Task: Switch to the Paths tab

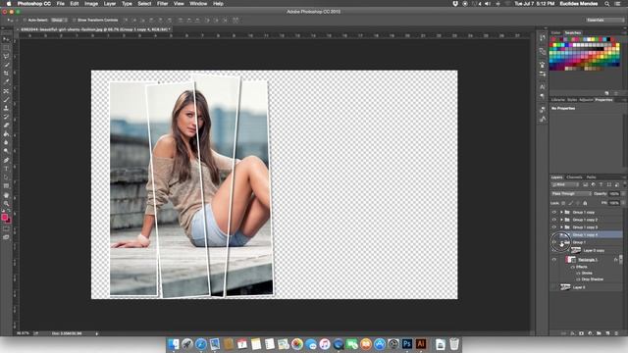Action: (591, 177)
